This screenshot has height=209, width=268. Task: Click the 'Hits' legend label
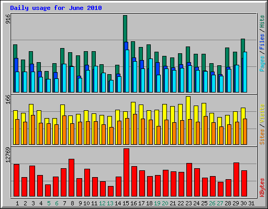262,21
